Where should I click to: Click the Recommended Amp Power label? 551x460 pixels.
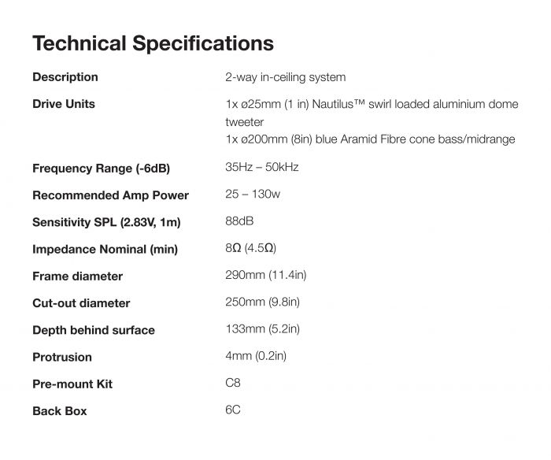[110, 195]
